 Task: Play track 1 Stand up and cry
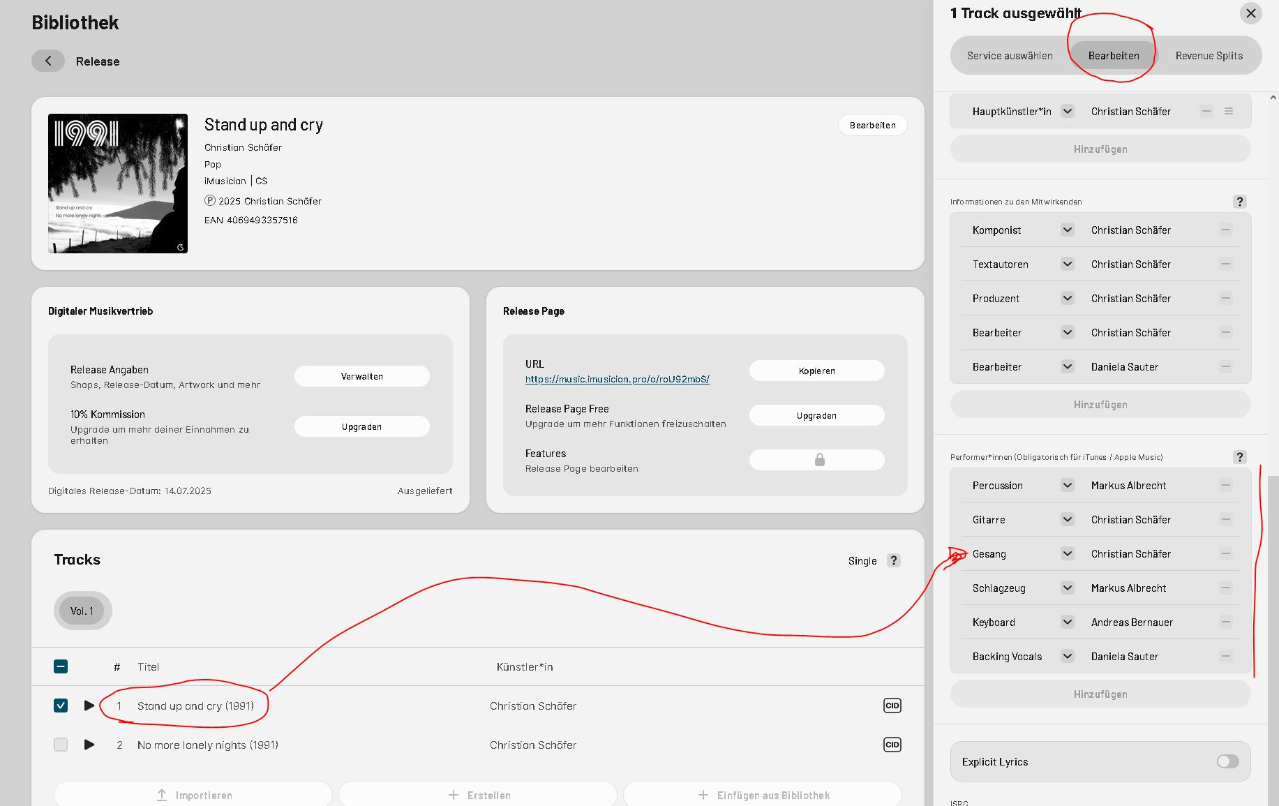(x=89, y=706)
